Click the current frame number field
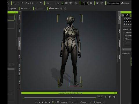The image size is (139, 104). tap(99, 97)
